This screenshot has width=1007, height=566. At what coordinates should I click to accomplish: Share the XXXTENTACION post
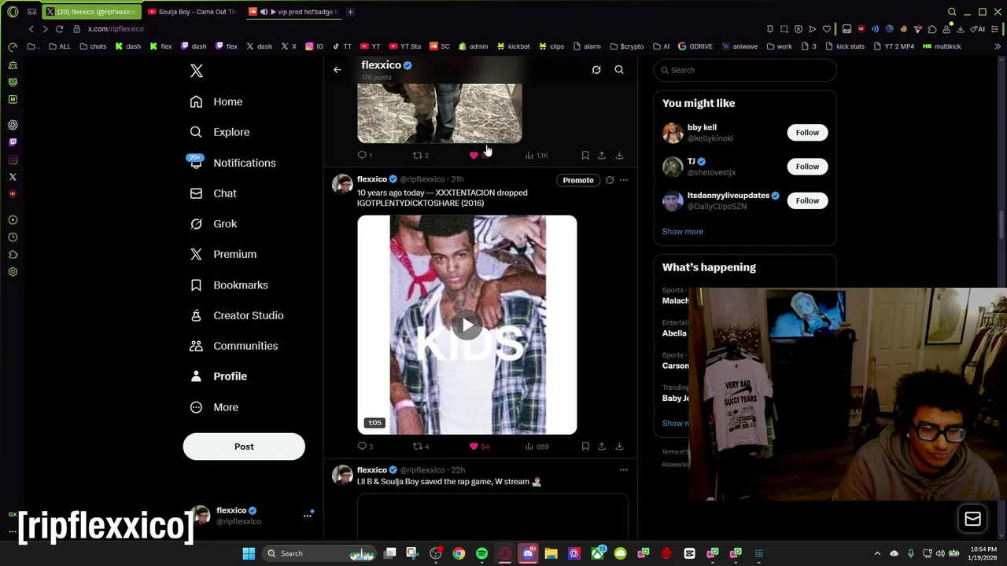(602, 447)
